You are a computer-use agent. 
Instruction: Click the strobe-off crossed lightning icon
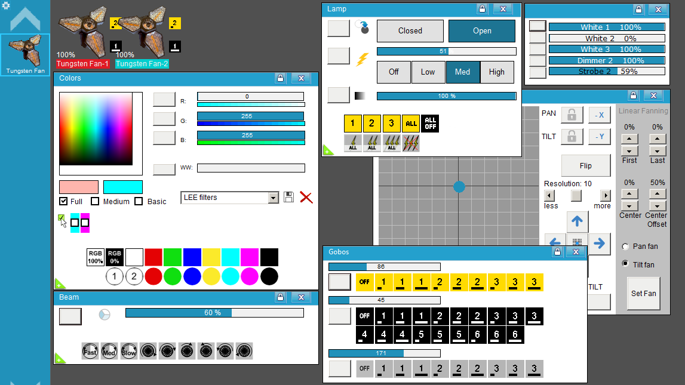(411, 143)
